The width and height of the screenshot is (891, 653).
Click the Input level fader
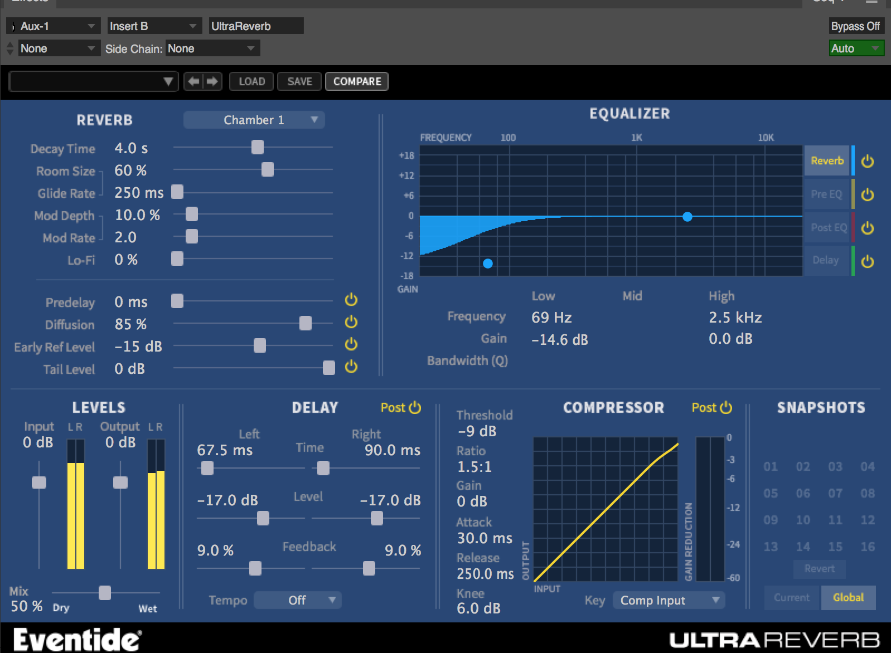(39, 483)
